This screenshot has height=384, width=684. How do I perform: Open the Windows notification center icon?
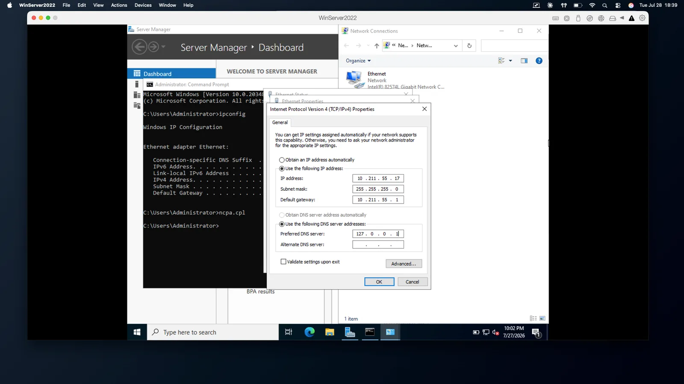pyautogui.click(x=537, y=332)
